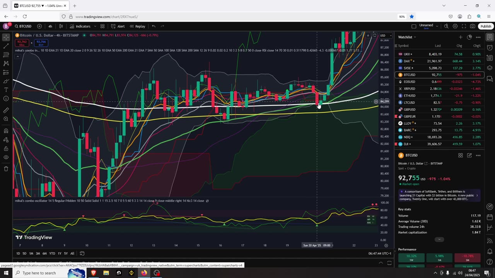Image resolution: width=495 pixels, height=278 pixels.
Task: Expand the favorite indicators dropdown arrow
Action: coord(95,26)
